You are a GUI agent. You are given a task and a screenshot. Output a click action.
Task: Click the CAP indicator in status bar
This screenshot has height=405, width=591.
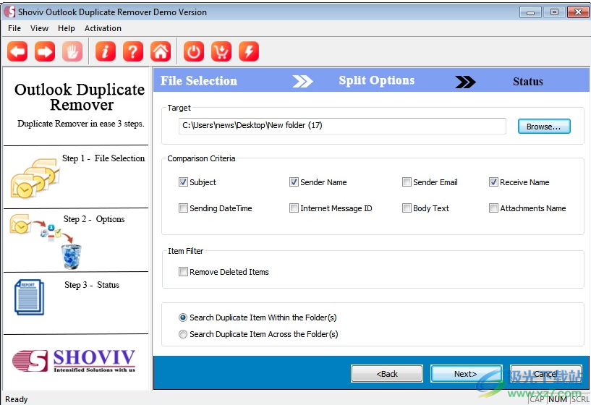pyautogui.click(x=537, y=399)
